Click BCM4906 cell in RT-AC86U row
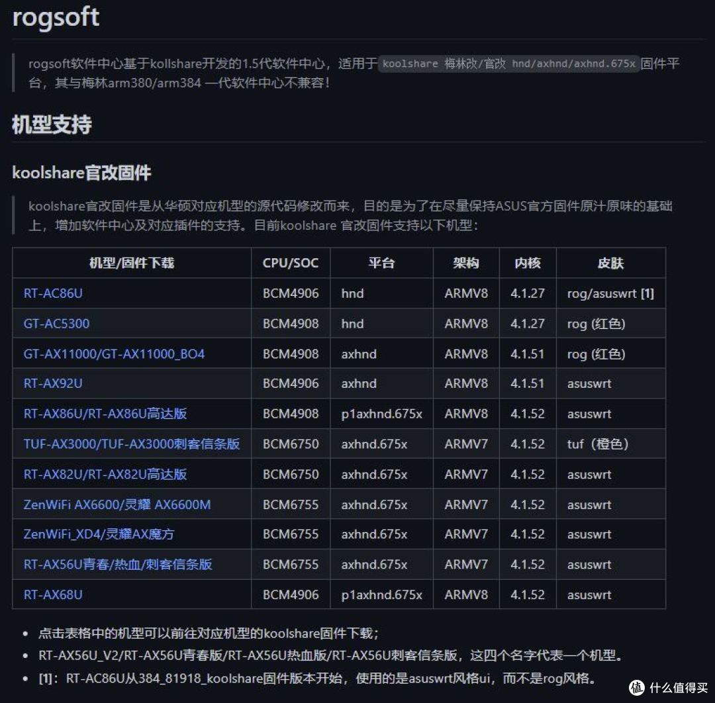The width and height of the screenshot is (715, 703). [291, 293]
